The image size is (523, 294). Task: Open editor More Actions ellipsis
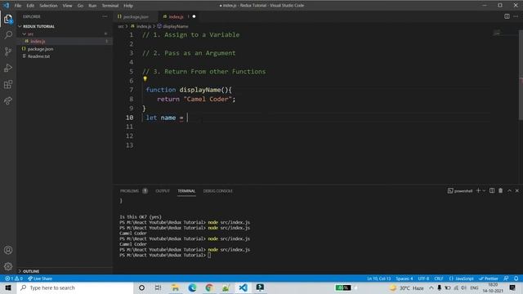click(x=516, y=16)
